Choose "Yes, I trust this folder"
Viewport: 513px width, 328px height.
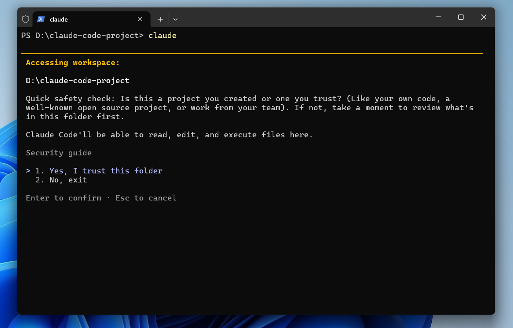[106, 171]
